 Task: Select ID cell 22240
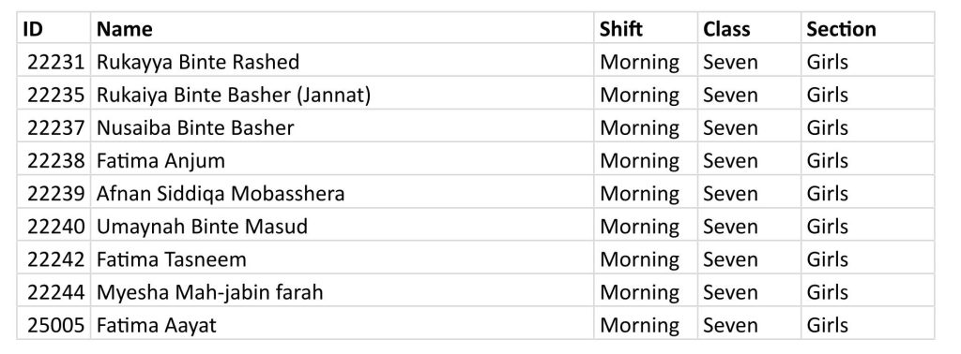53,227
